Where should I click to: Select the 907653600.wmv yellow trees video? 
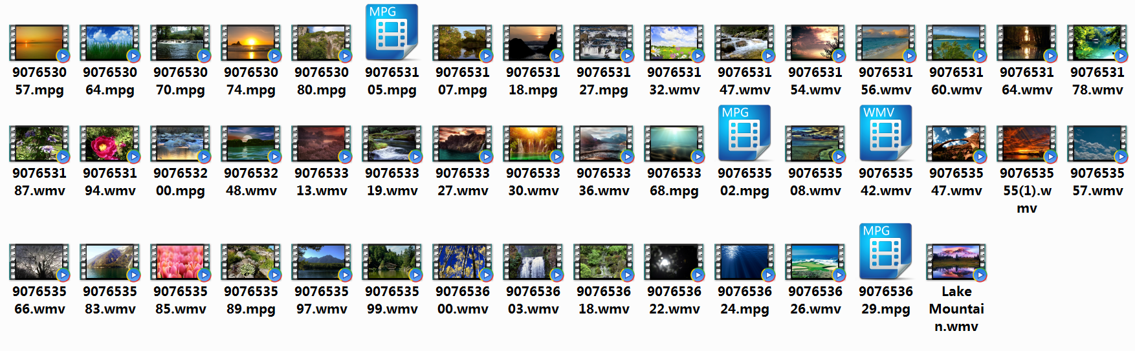(x=463, y=262)
